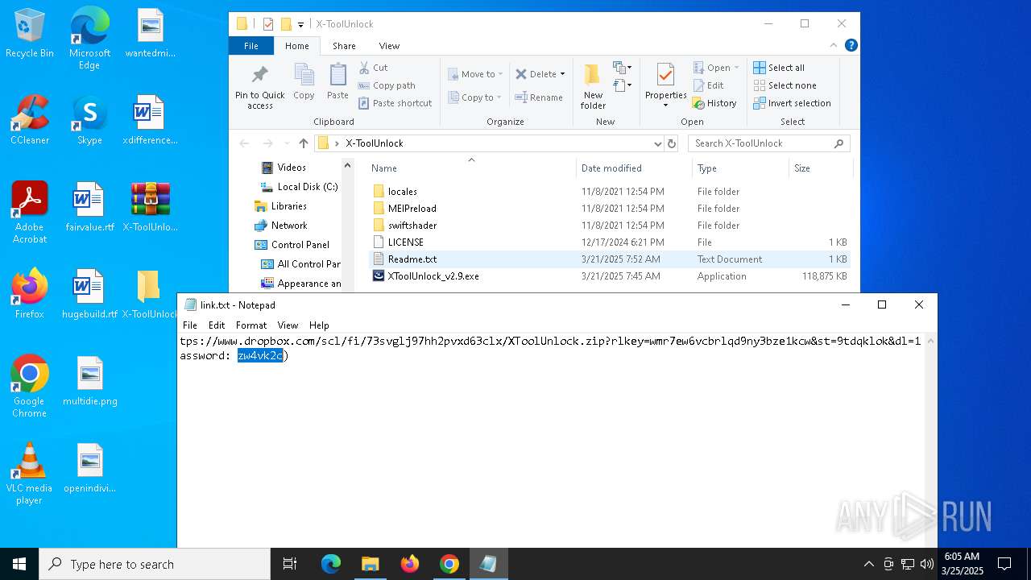Select X-ToolUnlock WinRAR archive on desktop
The width and height of the screenshot is (1031, 580).
pyautogui.click(x=150, y=208)
